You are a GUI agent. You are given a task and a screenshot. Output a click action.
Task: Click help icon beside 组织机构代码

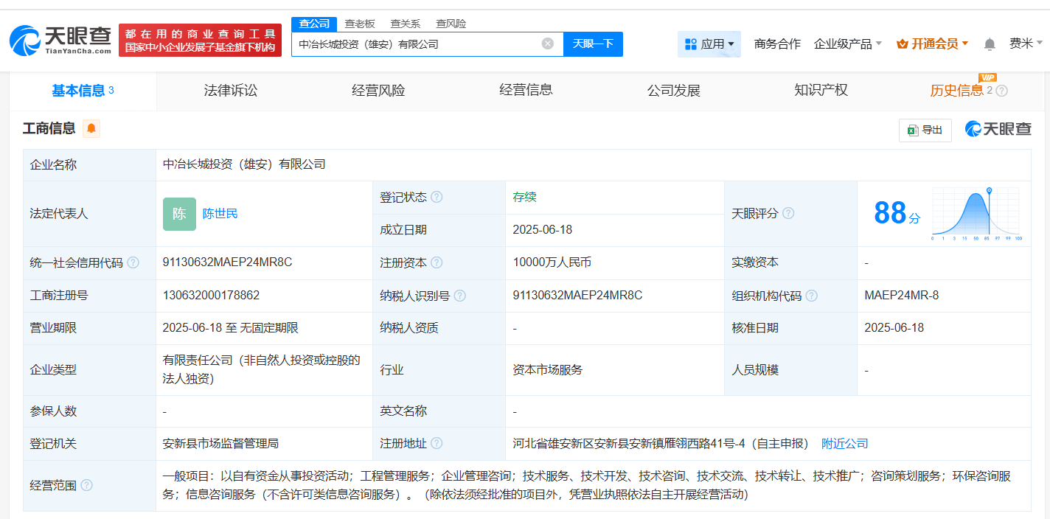[x=811, y=296]
